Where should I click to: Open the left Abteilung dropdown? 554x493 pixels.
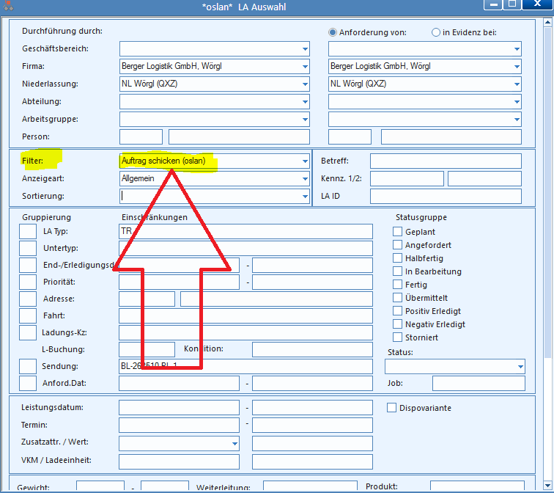[x=305, y=102]
